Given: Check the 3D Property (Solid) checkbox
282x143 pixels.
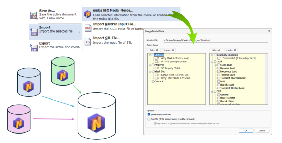Looking at the screenshot, I should point(156,68).
